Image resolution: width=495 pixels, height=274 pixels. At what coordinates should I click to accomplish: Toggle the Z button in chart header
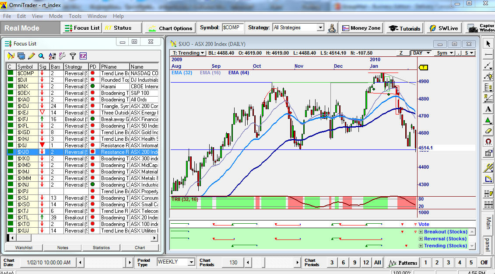401,53
